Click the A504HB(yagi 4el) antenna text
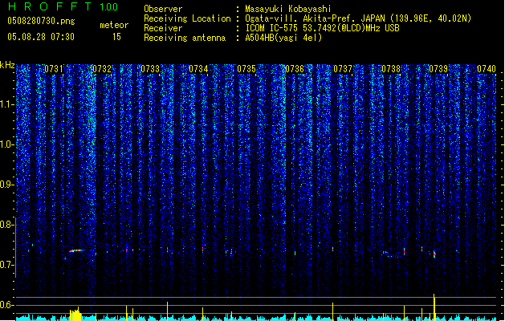The width and height of the screenshot is (505, 321). click(283, 38)
